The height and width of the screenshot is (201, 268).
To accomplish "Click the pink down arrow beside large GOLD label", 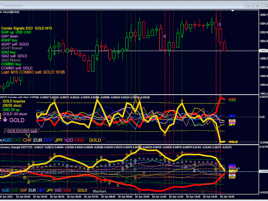I will [5, 120].
